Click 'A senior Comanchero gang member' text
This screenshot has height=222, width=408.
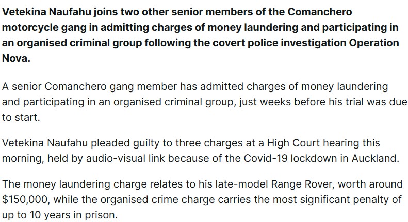(x=89, y=87)
